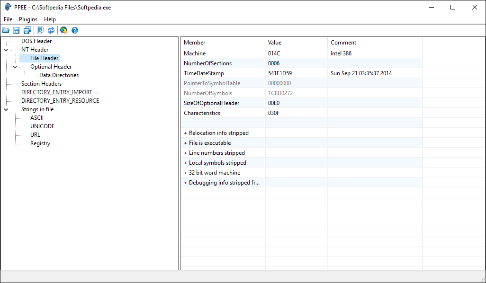The height and width of the screenshot is (283, 486).
Task: Select Strings in file tree item
Action: click(x=37, y=109)
